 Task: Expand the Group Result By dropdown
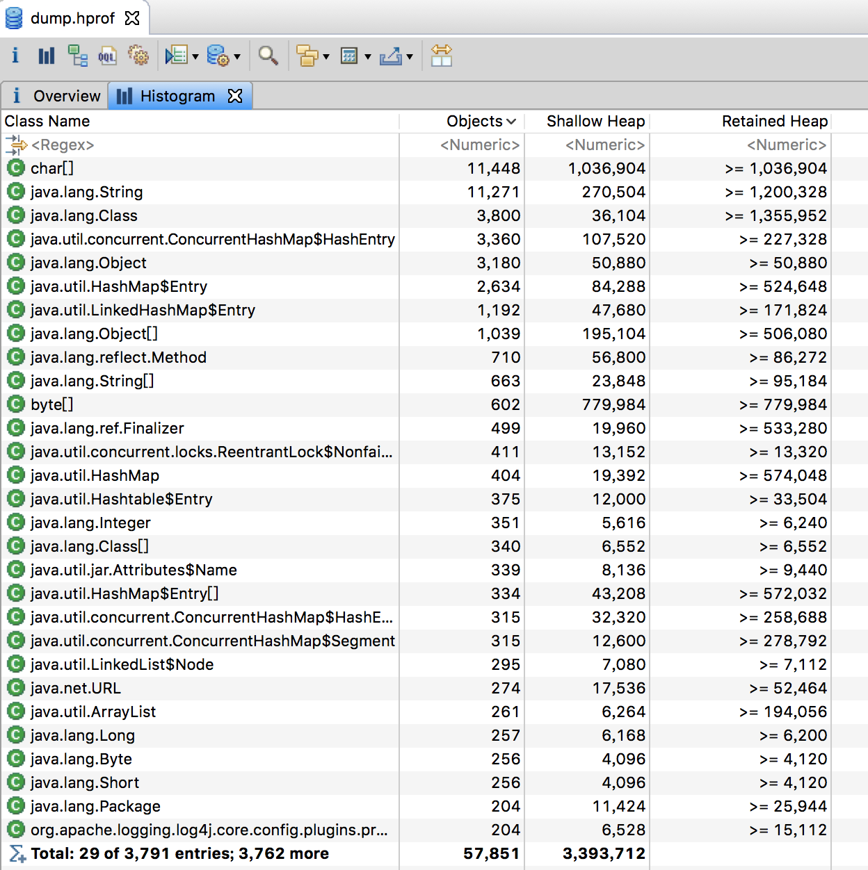[326, 57]
